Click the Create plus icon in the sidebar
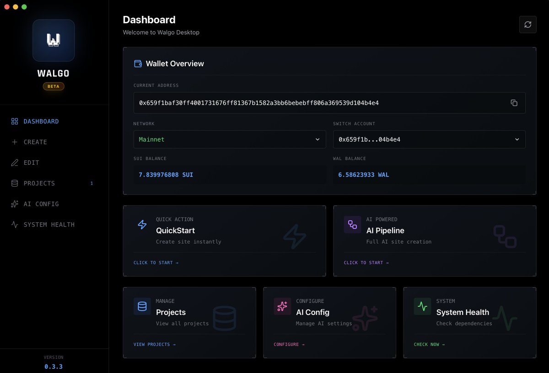 [15, 142]
